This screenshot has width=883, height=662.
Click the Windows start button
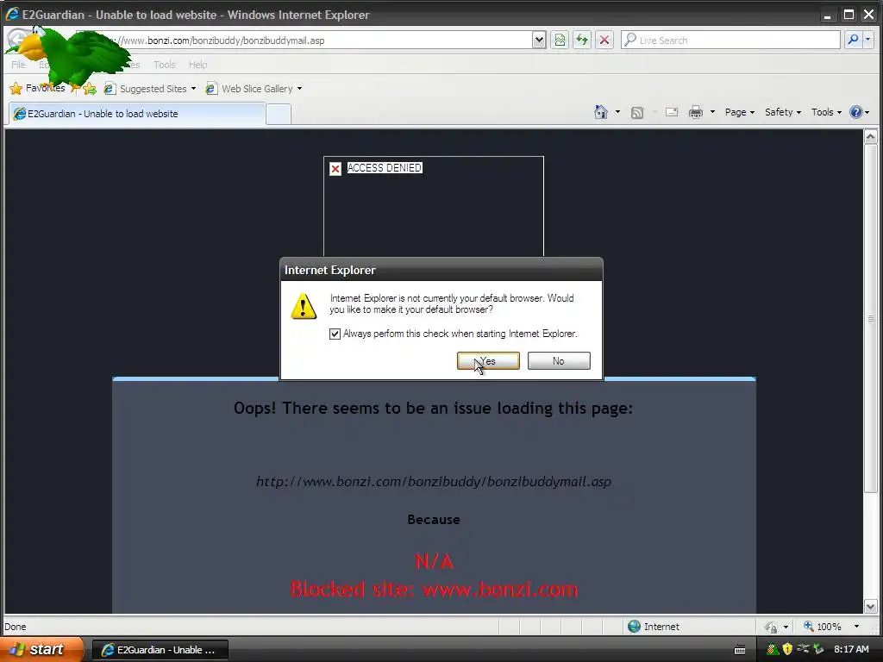[41, 649]
